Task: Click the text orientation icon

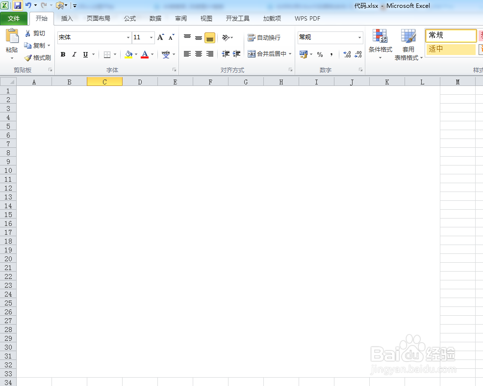Action: (x=226, y=37)
